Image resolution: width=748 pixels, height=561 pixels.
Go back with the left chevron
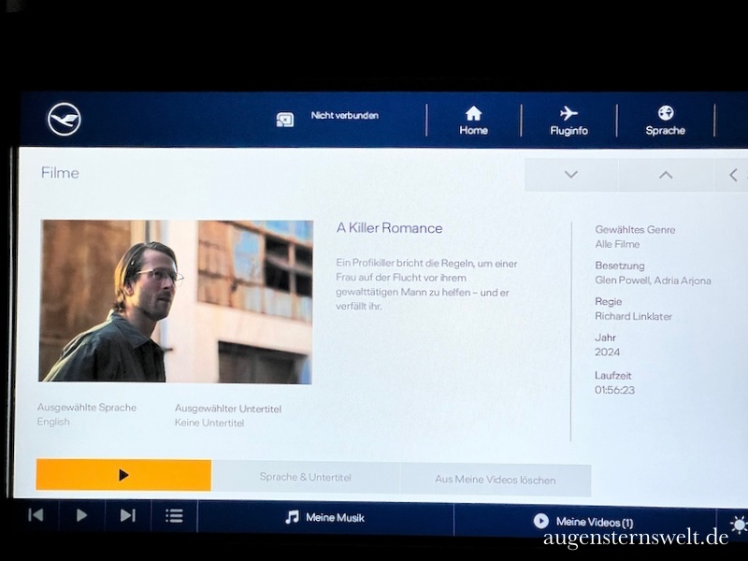[733, 175]
